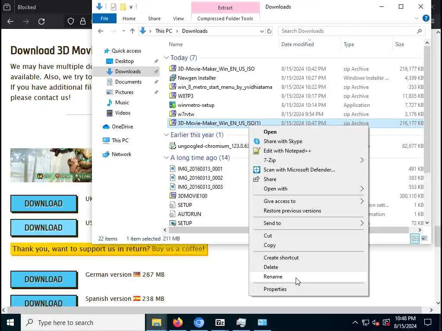Expand the Open with submenu arrow
This screenshot has width=442, height=331.
pyautogui.click(x=362, y=189)
